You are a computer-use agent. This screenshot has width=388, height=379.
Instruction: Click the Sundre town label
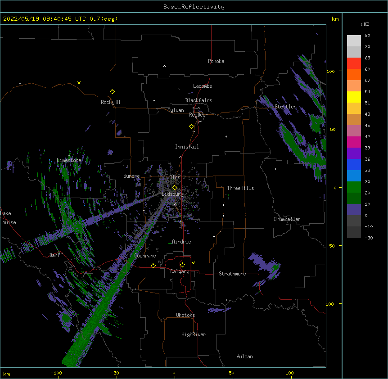131,176
